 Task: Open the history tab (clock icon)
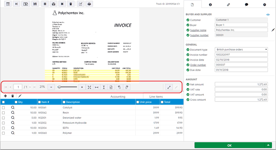click(264, 4)
